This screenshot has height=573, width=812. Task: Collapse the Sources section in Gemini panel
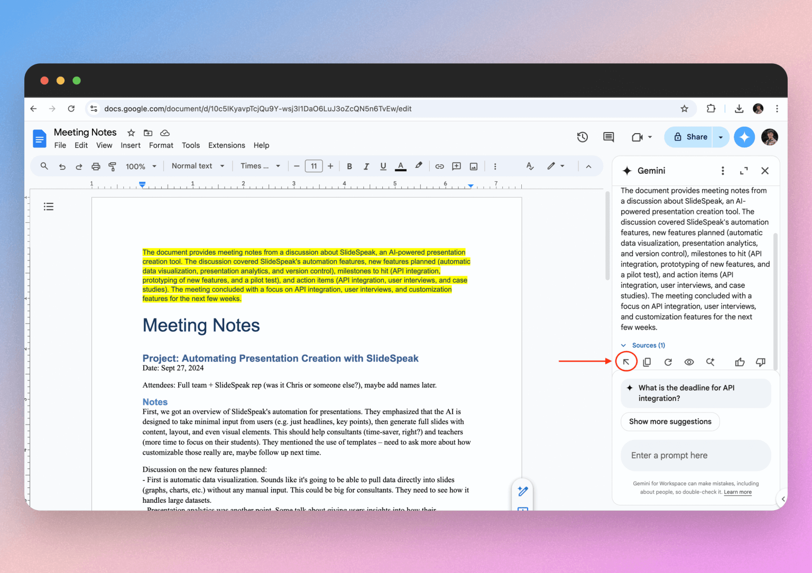(x=625, y=345)
